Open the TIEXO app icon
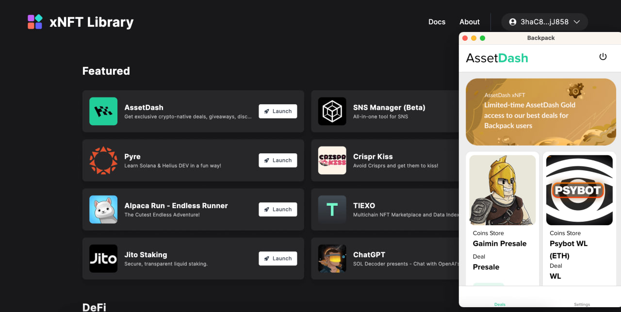Image resolution: width=621 pixels, height=312 pixels. (332, 209)
